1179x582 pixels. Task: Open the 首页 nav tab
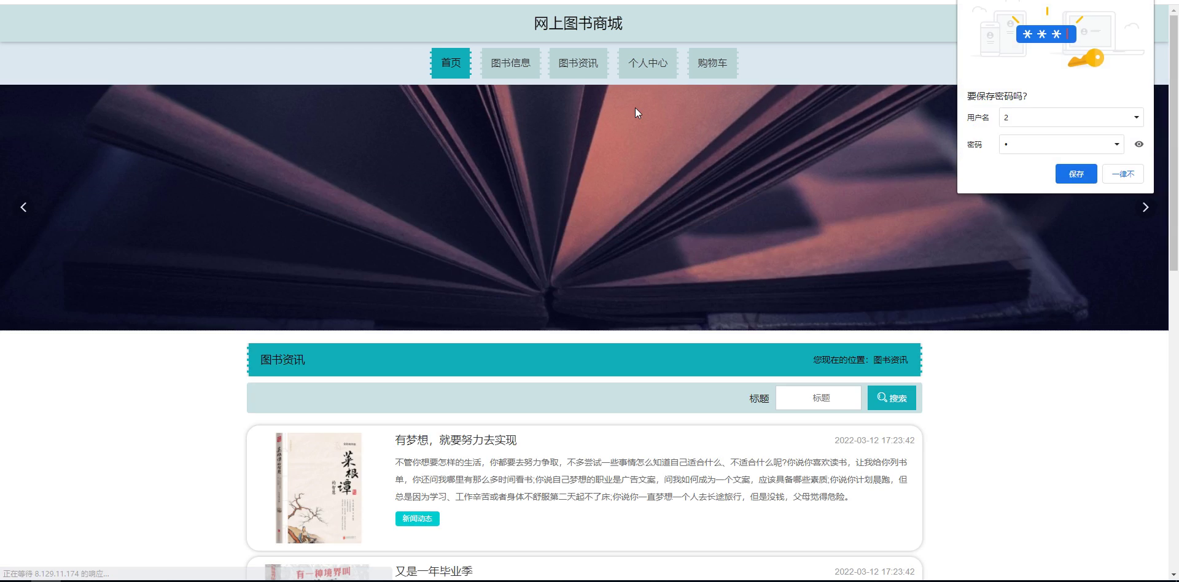click(451, 63)
